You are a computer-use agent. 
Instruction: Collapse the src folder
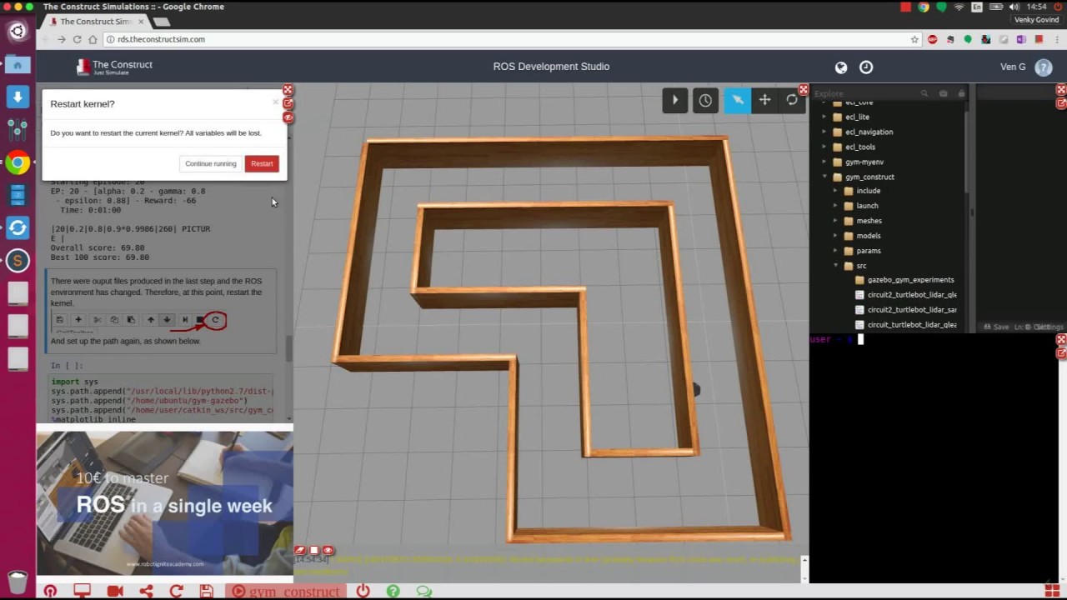tap(835, 266)
